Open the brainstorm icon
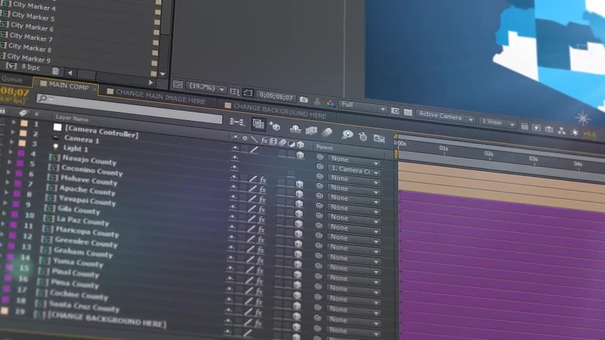This screenshot has width=605, height=340. pos(347,134)
